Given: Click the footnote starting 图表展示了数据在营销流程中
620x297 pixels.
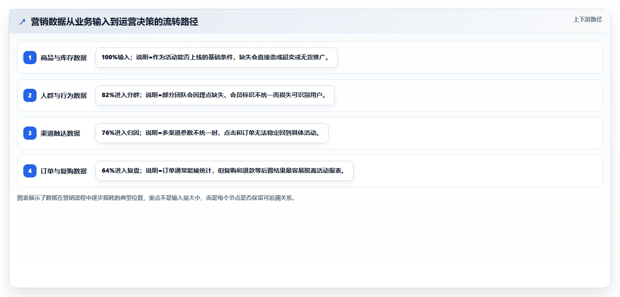Looking at the screenshot, I should pyautogui.click(x=156, y=198).
